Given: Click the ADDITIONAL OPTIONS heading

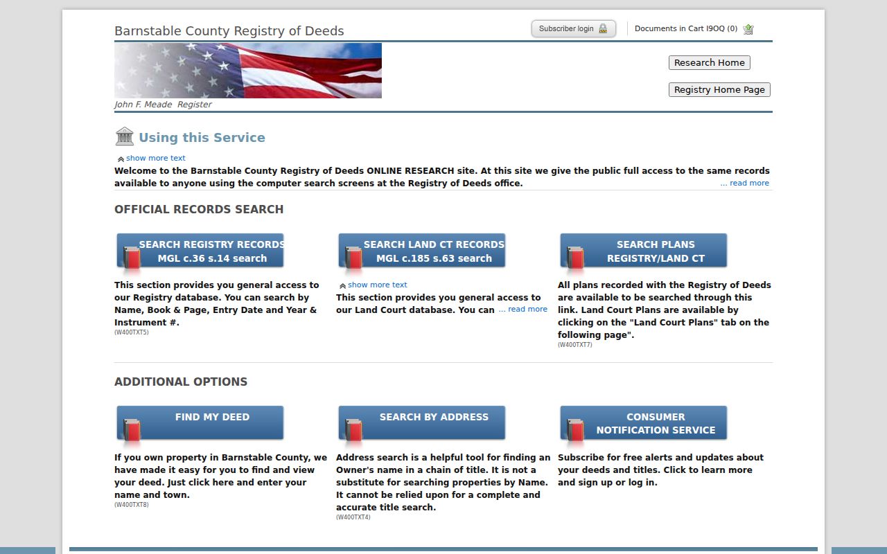Looking at the screenshot, I should pyautogui.click(x=181, y=382).
